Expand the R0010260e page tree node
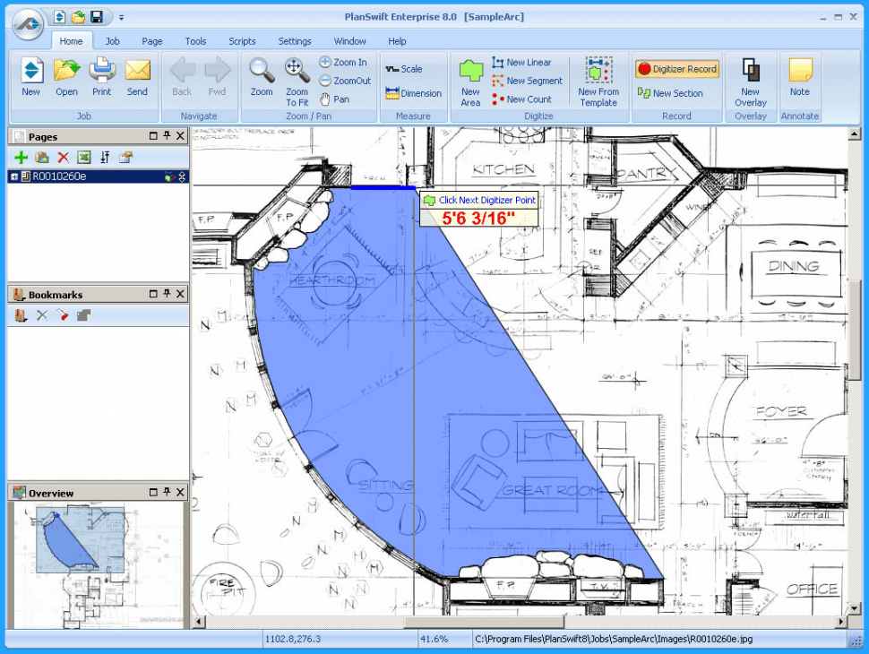The width and height of the screenshot is (869, 654). [13, 176]
